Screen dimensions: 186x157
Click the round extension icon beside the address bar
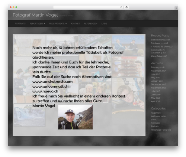point(126,7)
